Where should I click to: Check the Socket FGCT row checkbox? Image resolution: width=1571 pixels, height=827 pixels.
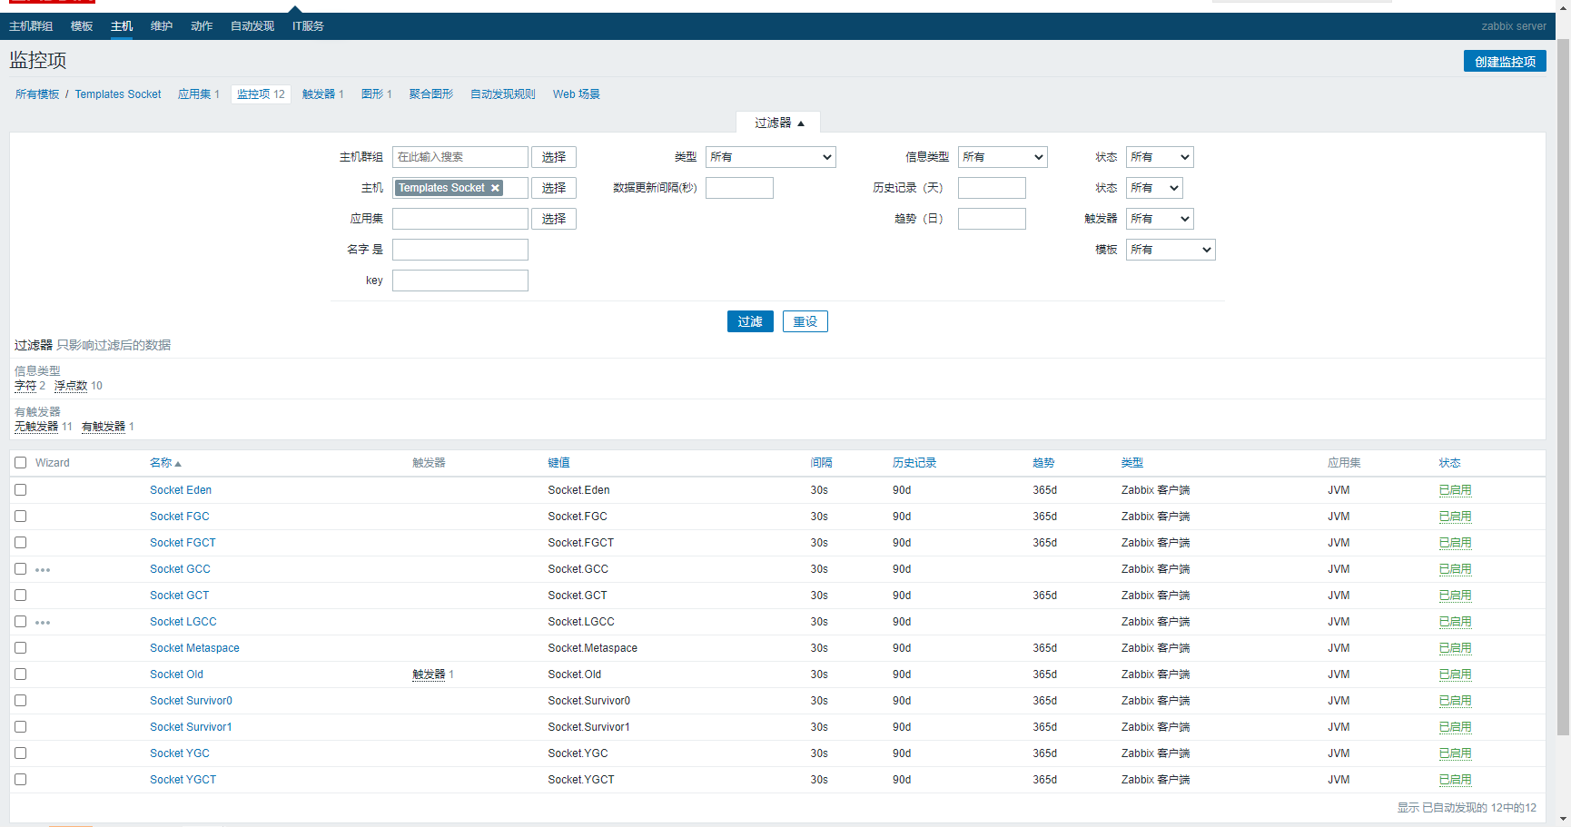point(21,543)
